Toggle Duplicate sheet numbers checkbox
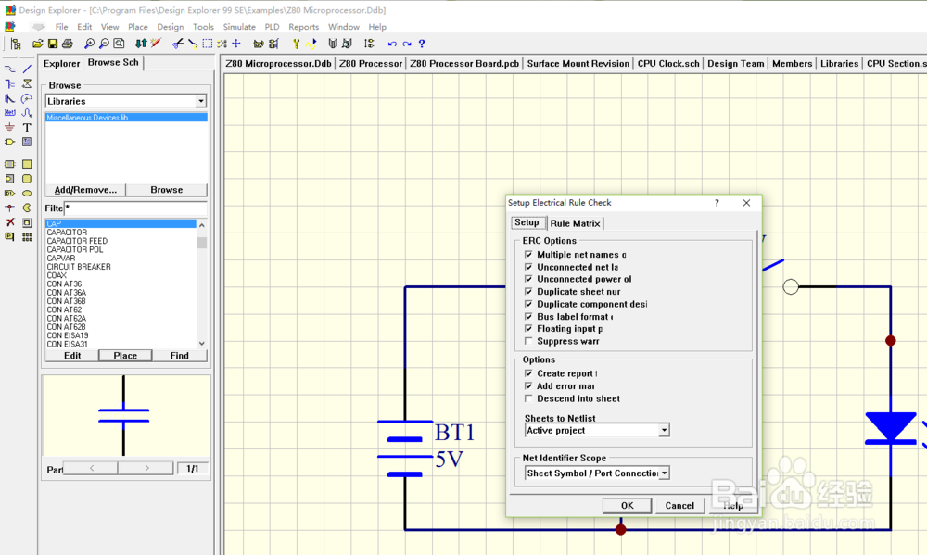This screenshot has width=927, height=555. tap(528, 291)
